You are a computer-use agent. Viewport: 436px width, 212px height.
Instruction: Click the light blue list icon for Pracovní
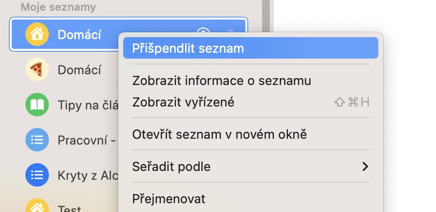(x=37, y=140)
